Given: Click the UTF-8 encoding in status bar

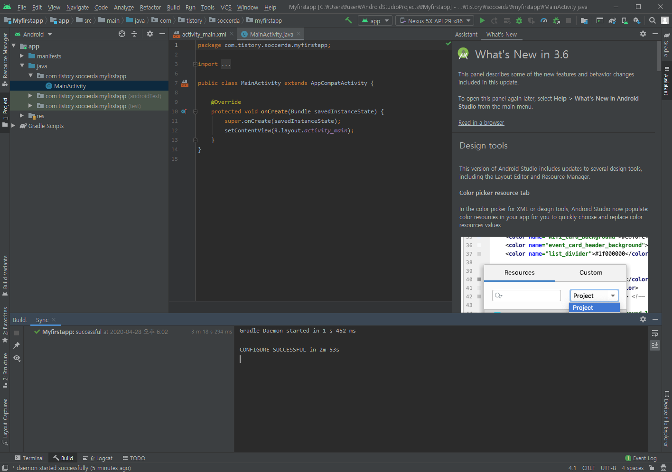Looking at the screenshot, I should (x=608, y=468).
